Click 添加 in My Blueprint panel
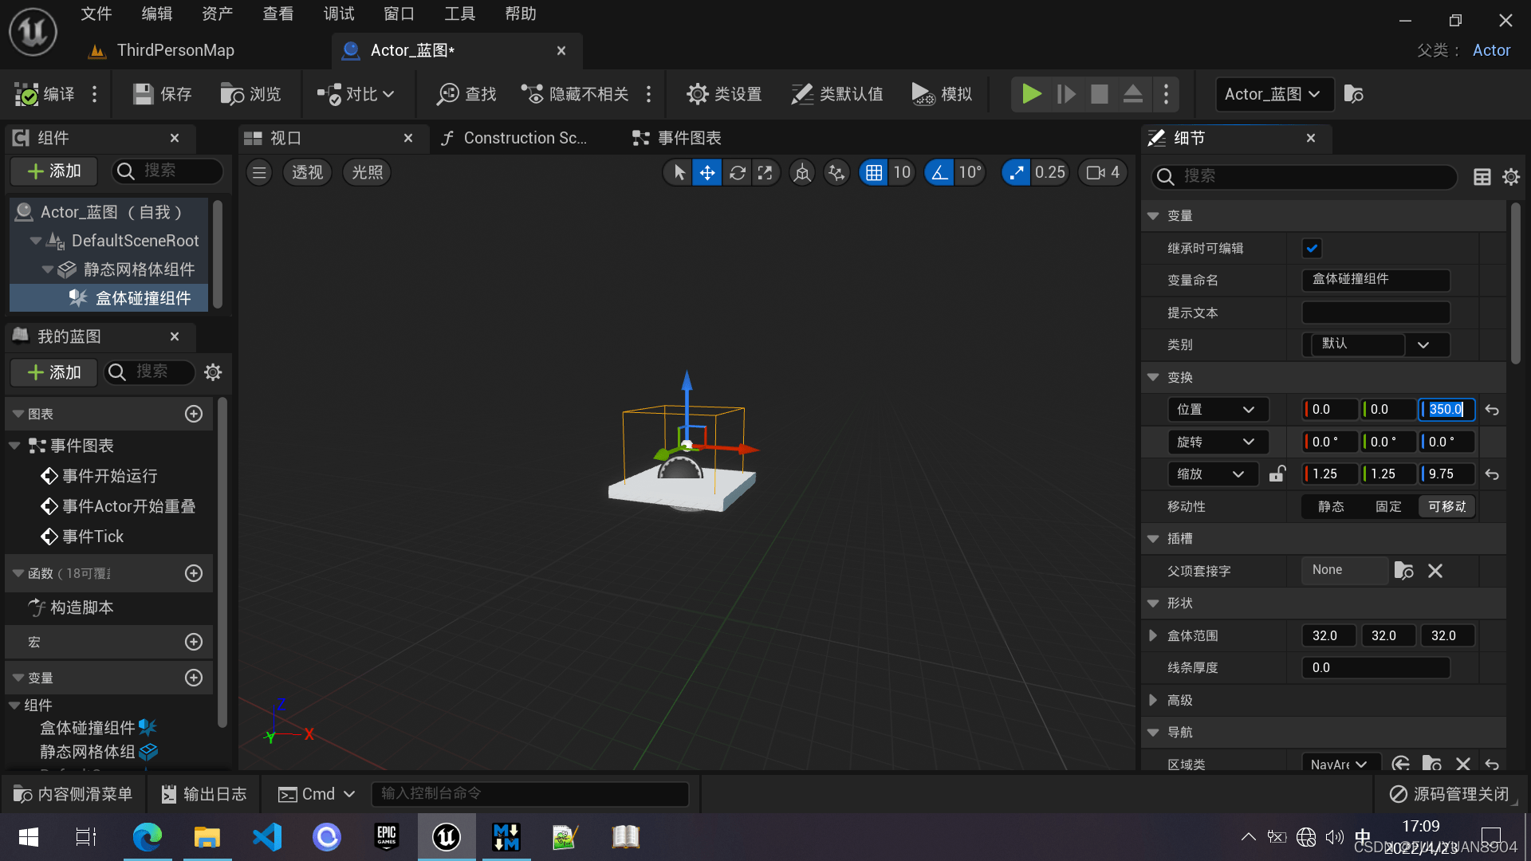The image size is (1531, 861). 54,372
